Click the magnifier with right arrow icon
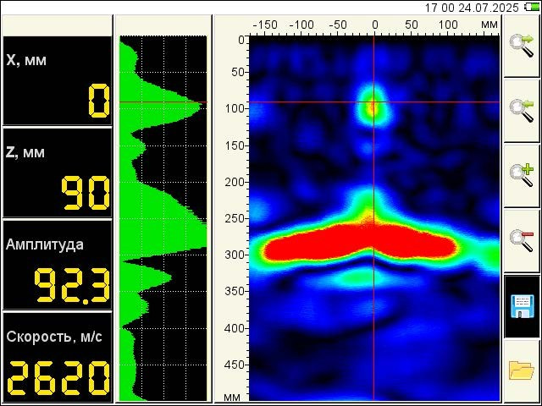The image size is (542, 406). click(522, 47)
